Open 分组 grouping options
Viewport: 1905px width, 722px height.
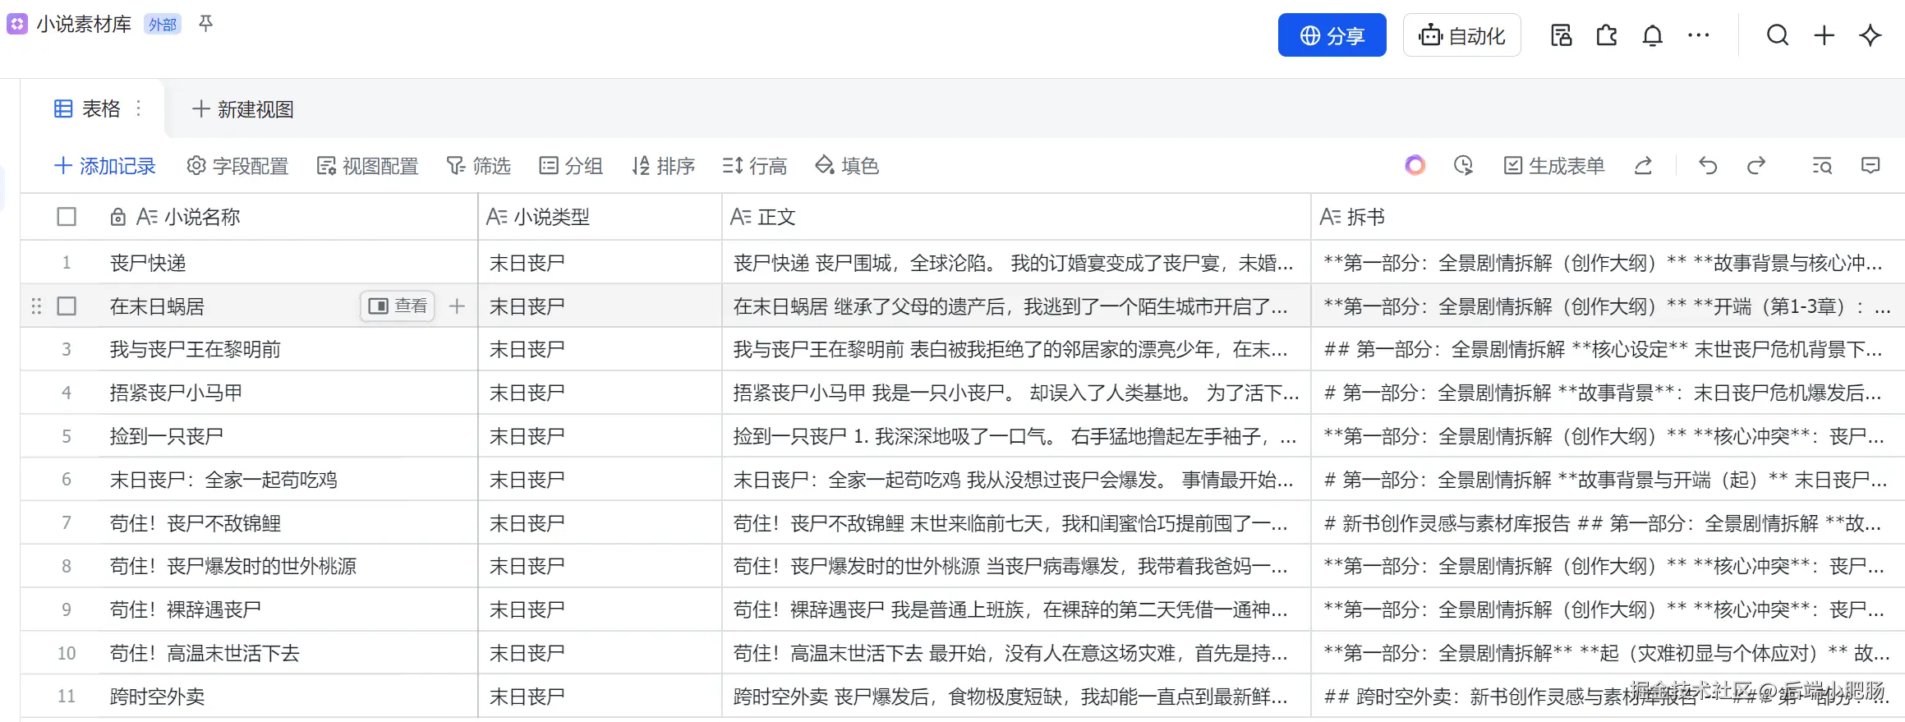(x=571, y=166)
